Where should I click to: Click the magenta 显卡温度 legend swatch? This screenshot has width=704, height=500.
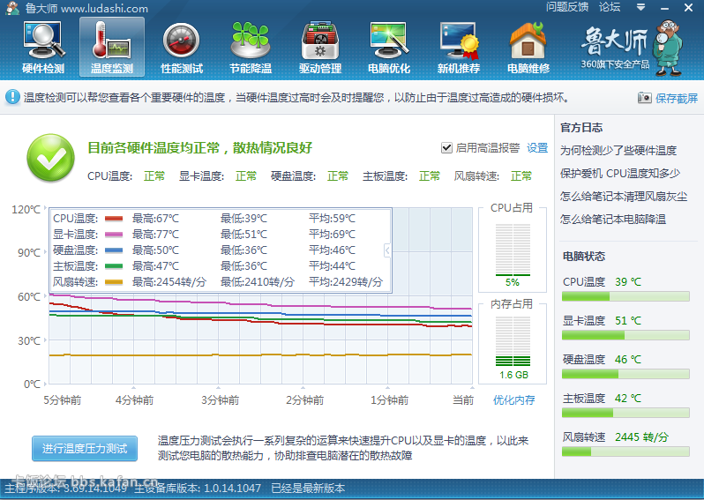pyautogui.click(x=114, y=235)
